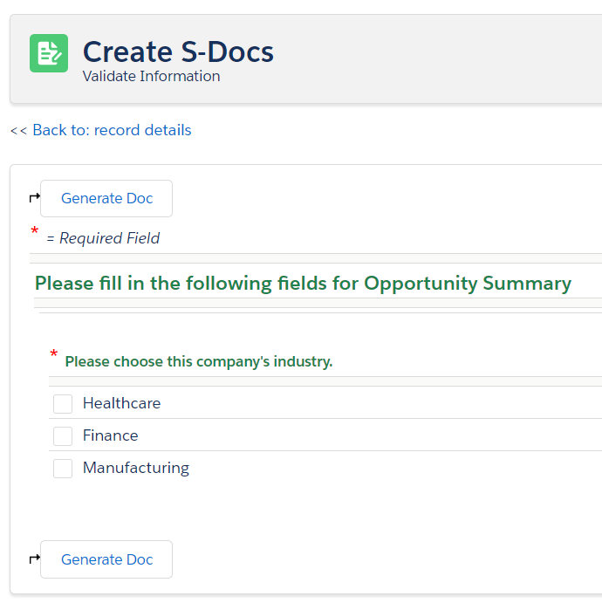Click the Finance option label
The height and width of the screenshot is (603, 602).
[110, 435]
